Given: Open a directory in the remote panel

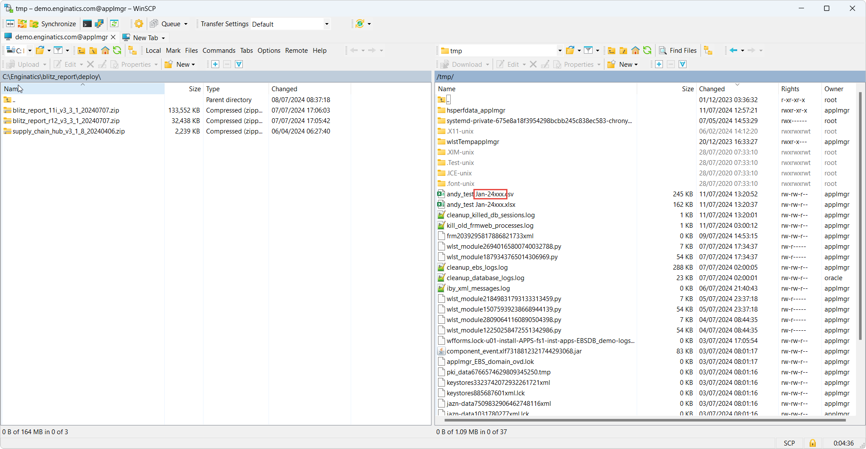Looking at the screenshot, I should point(570,51).
